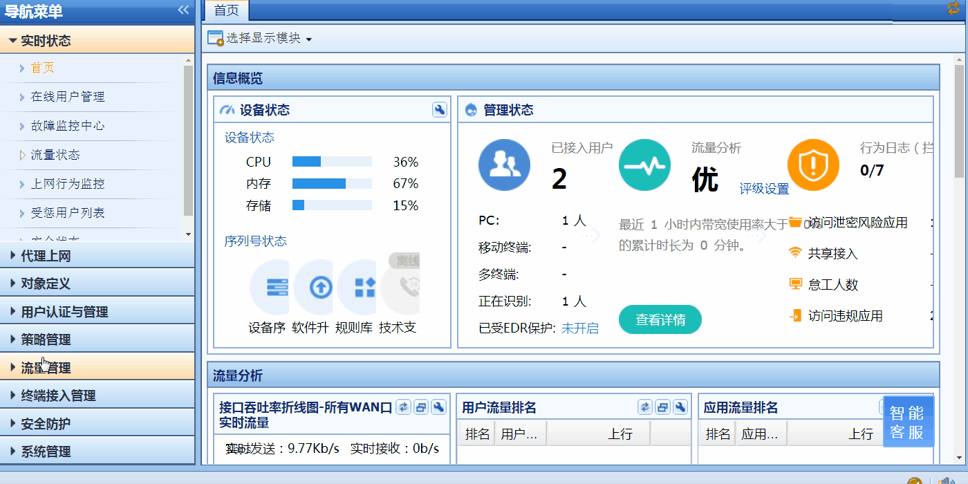Open the 智能客服 support button
Viewport: 968px width, 484px height.
point(908,422)
